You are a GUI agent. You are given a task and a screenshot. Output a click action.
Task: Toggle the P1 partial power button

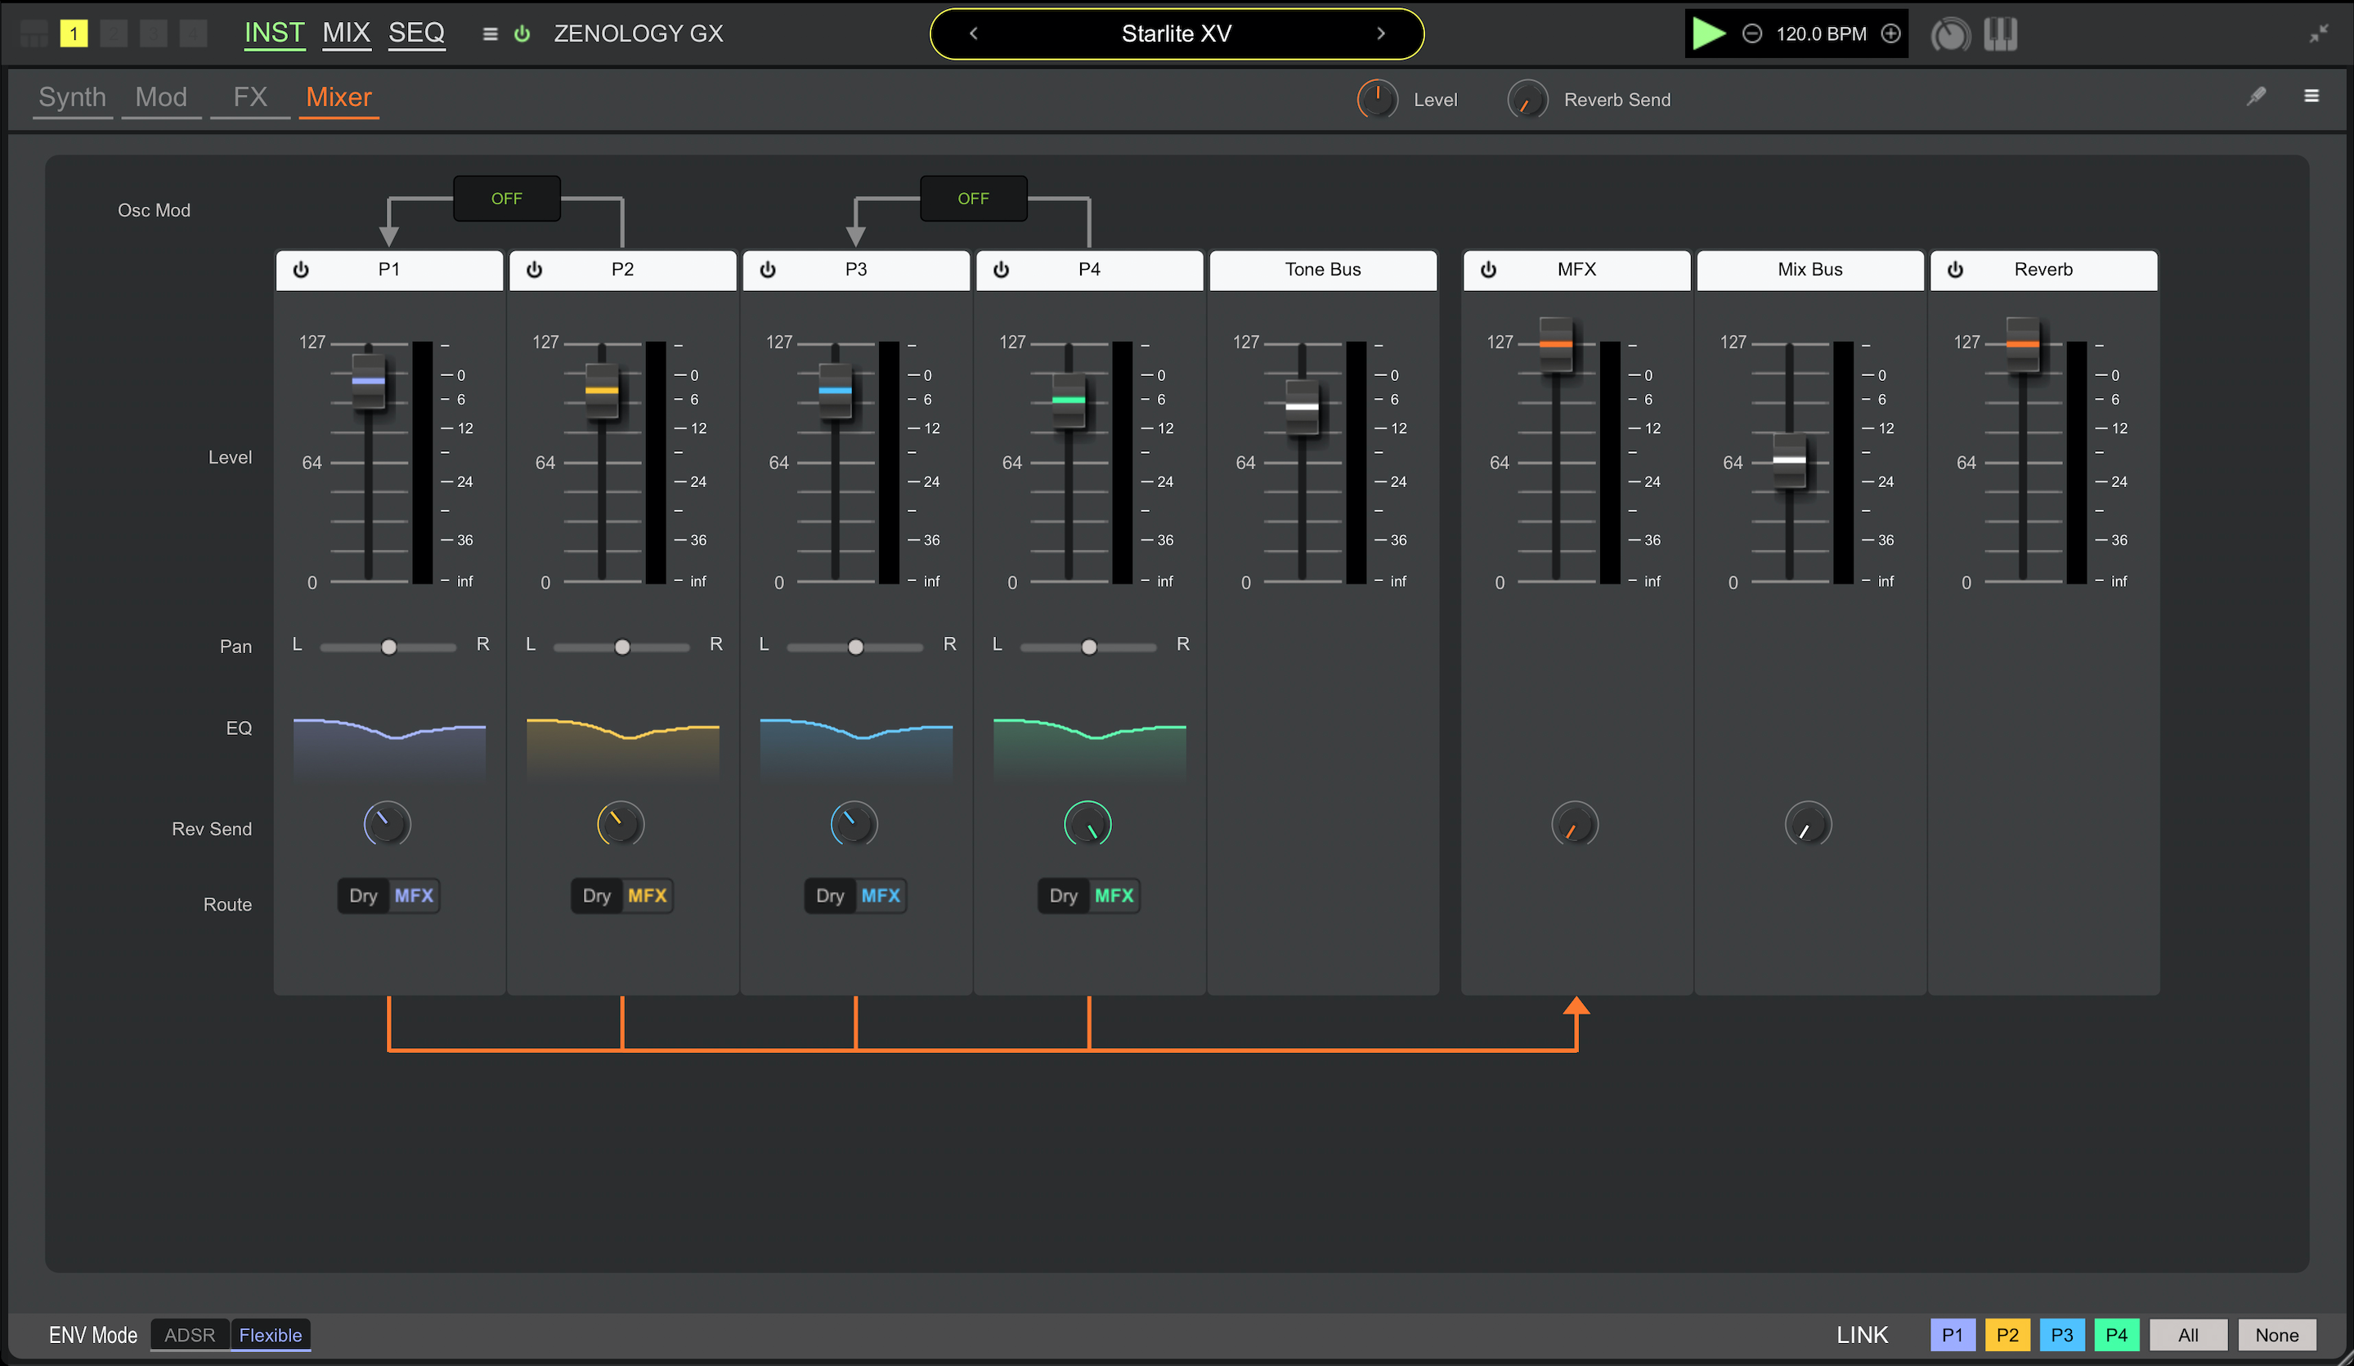tap(301, 270)
